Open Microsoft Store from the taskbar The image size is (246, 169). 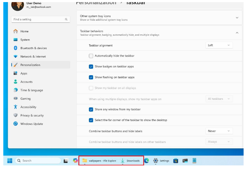(x=176, y=161)
